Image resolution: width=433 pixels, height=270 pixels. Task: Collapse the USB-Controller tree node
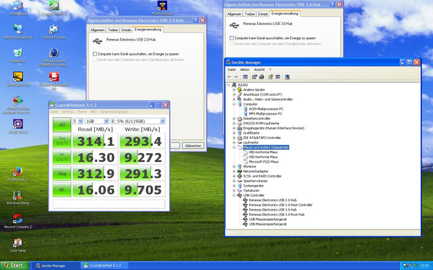[234, 195]
